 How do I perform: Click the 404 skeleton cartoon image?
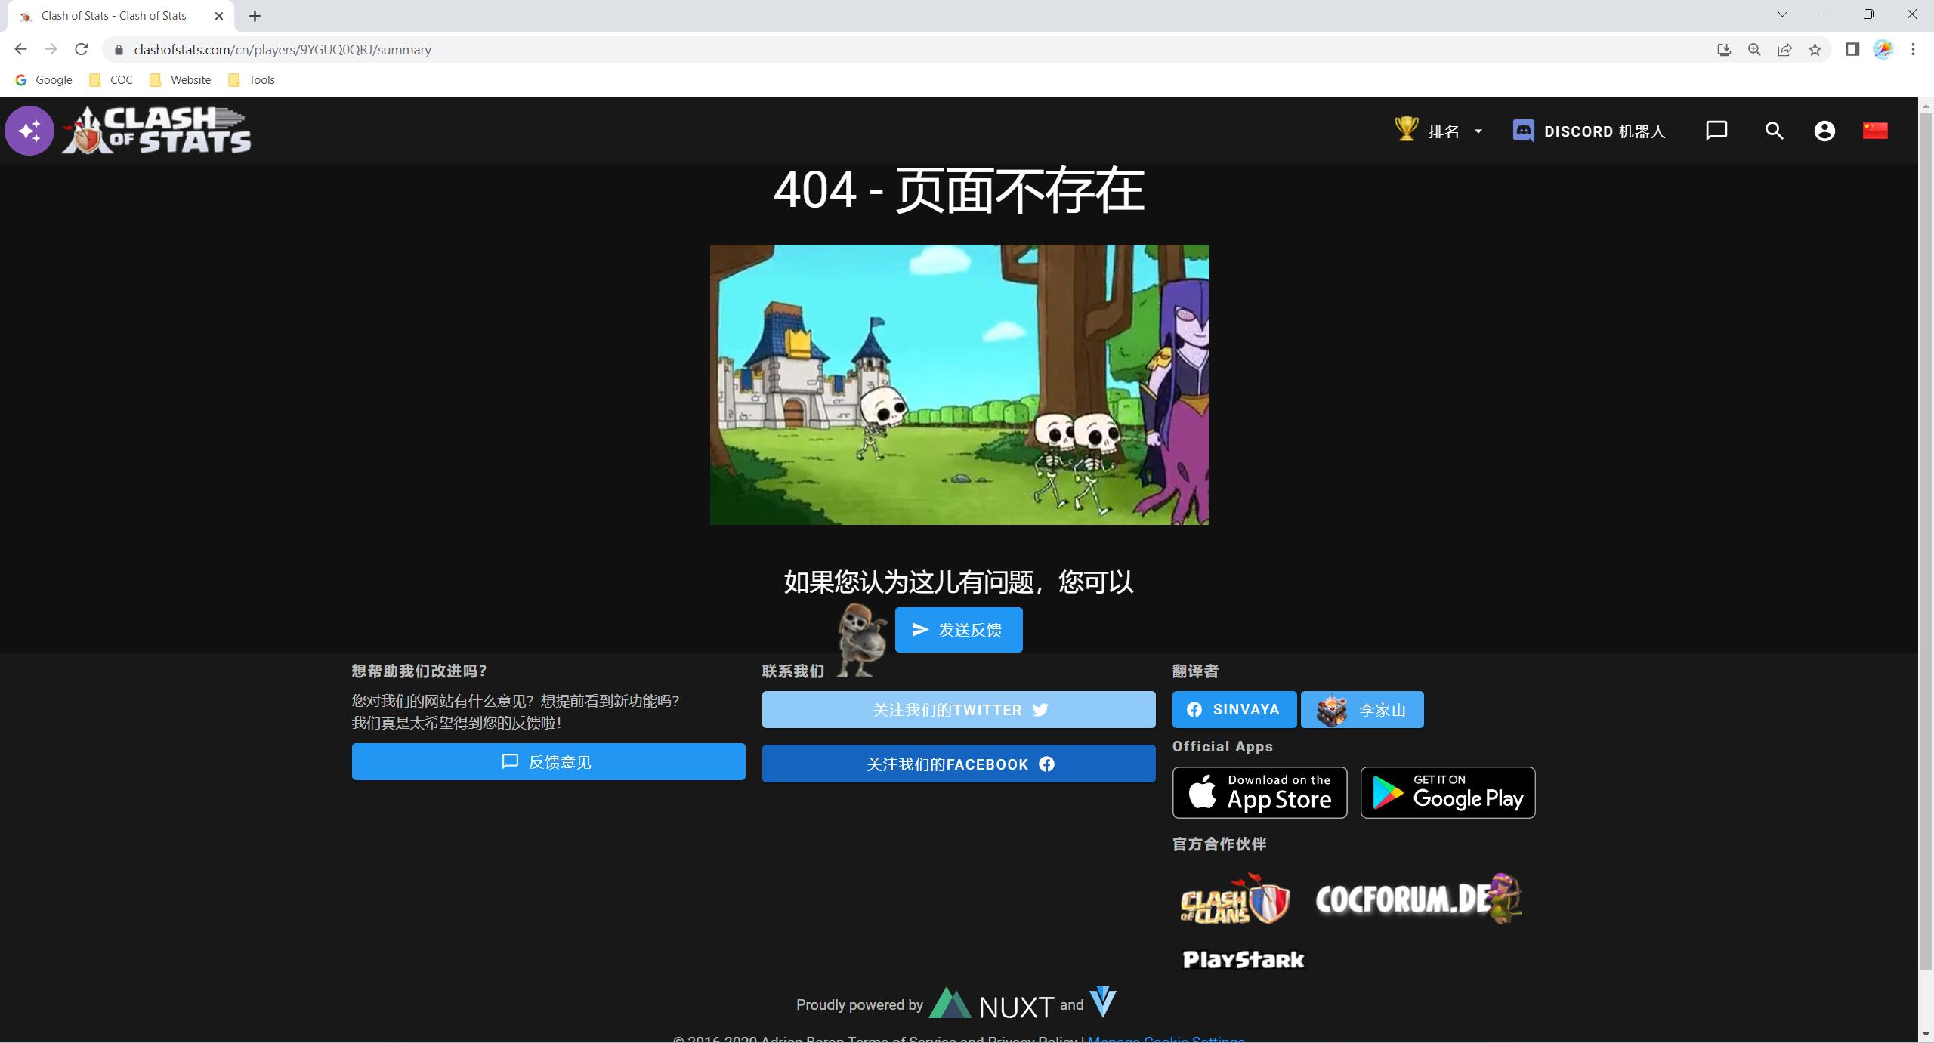point(958,384)
